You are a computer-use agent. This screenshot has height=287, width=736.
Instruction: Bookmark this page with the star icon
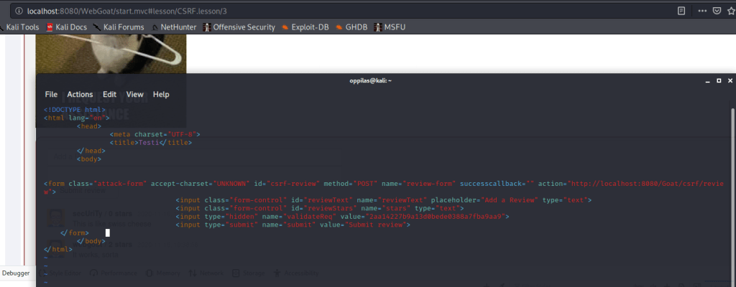coord(731,11)
